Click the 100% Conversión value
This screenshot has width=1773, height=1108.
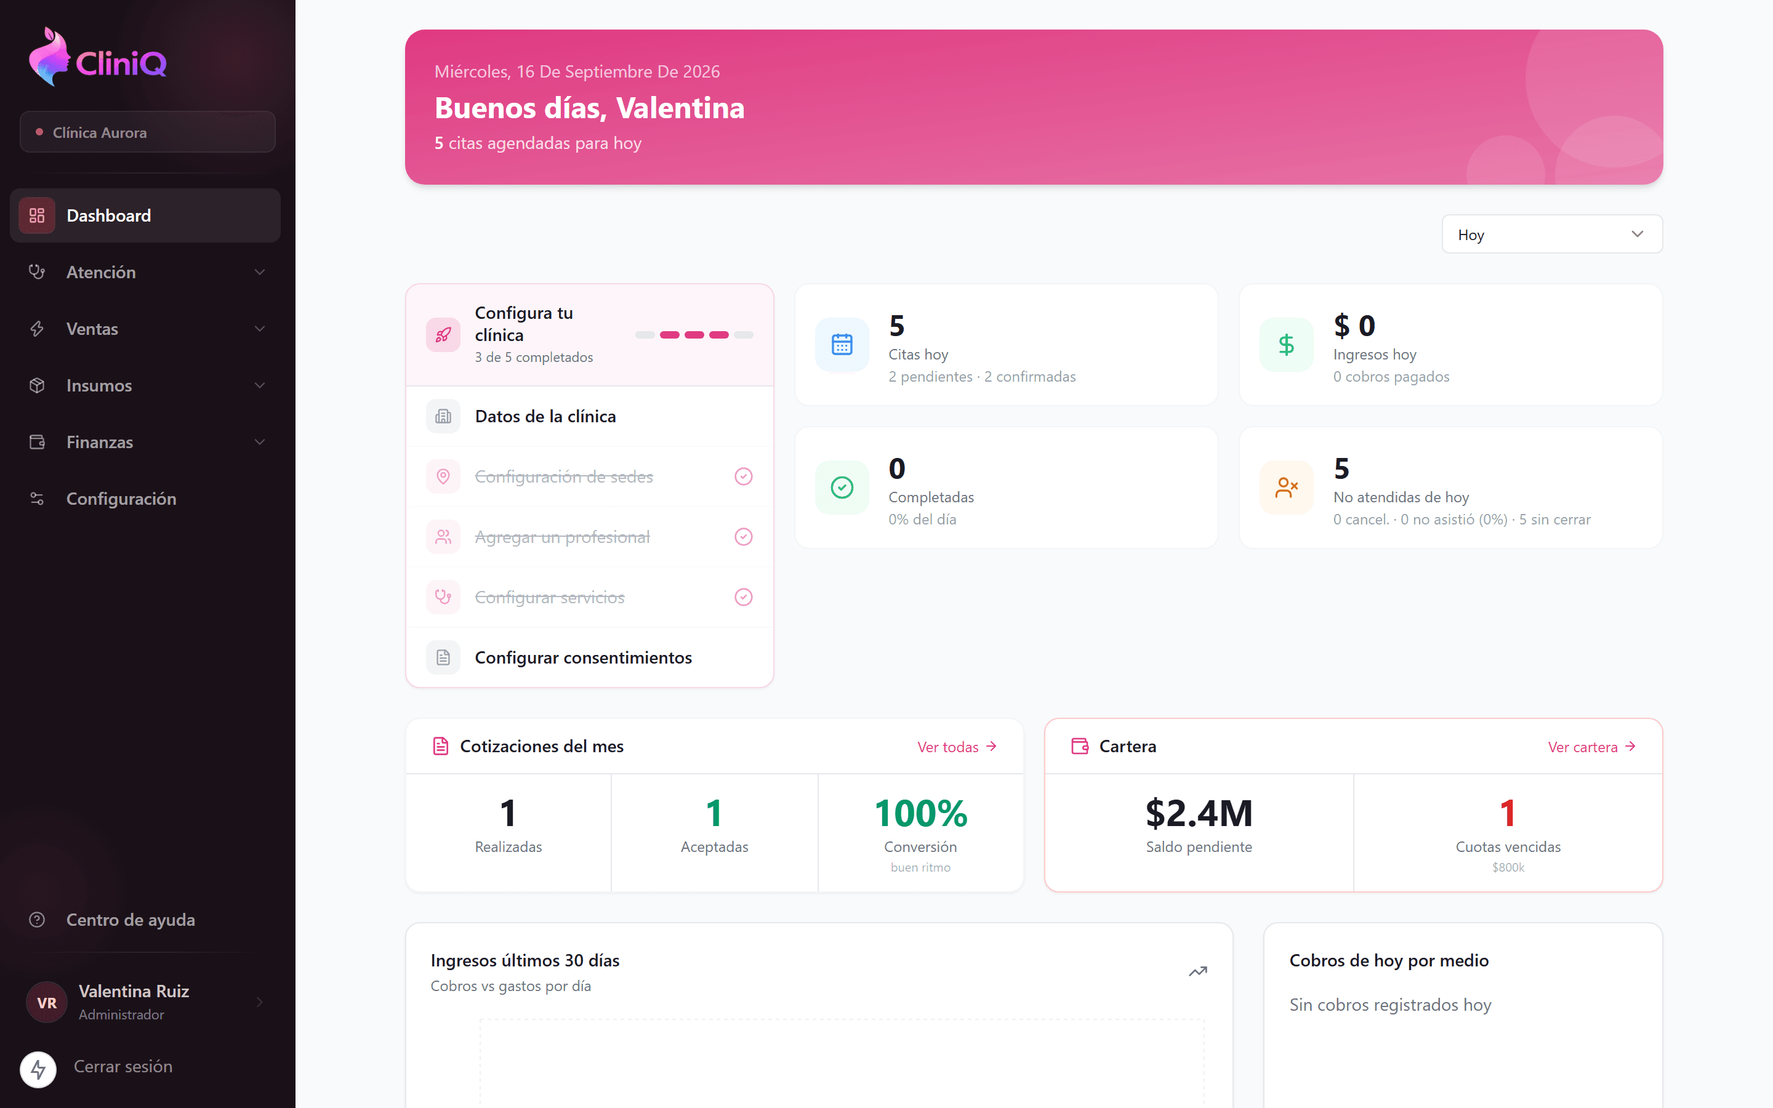pyautogui.click(x=920, y=813)
